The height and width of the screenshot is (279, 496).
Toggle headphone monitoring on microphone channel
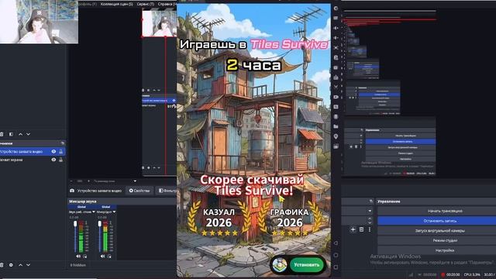point(109,257)
